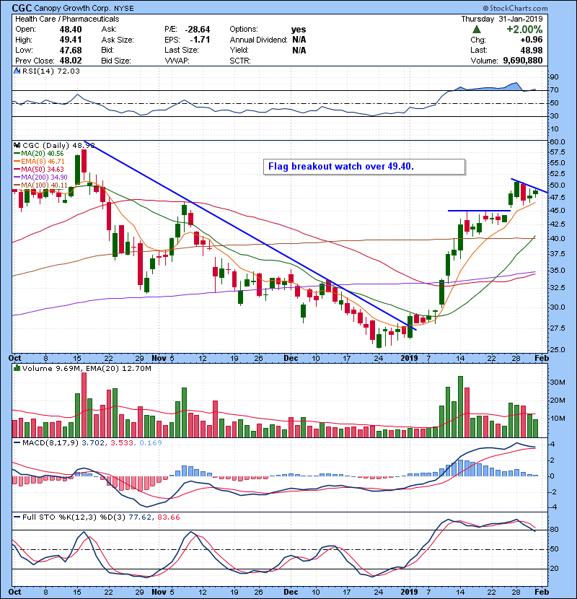Click the Open value 48.40
Screen dimensions: 577x599
[x=71, y=29]
